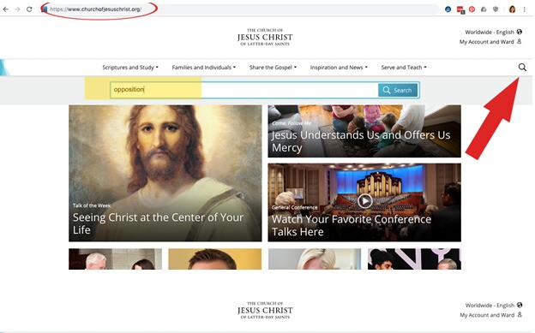
Task: Click in the search field containing opposition
Action: point(244,90)
